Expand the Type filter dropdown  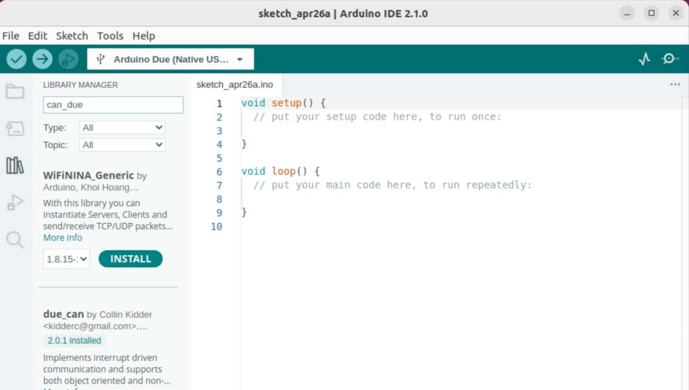click(x=122, y=127)
